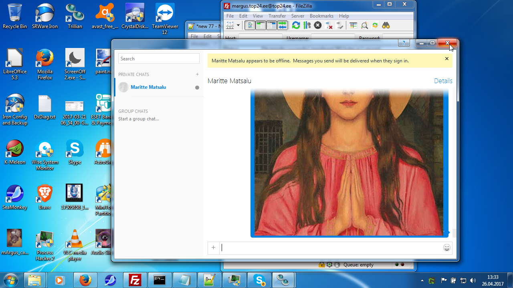
Task: Expand the Site Manager dropdown arrow
Action: (x=238, y=26)
